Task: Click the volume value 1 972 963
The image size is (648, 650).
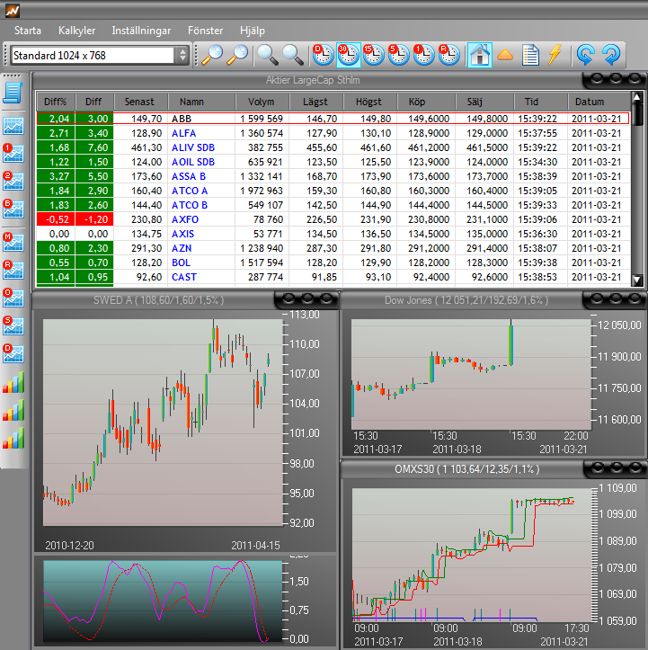Action: 262,191
